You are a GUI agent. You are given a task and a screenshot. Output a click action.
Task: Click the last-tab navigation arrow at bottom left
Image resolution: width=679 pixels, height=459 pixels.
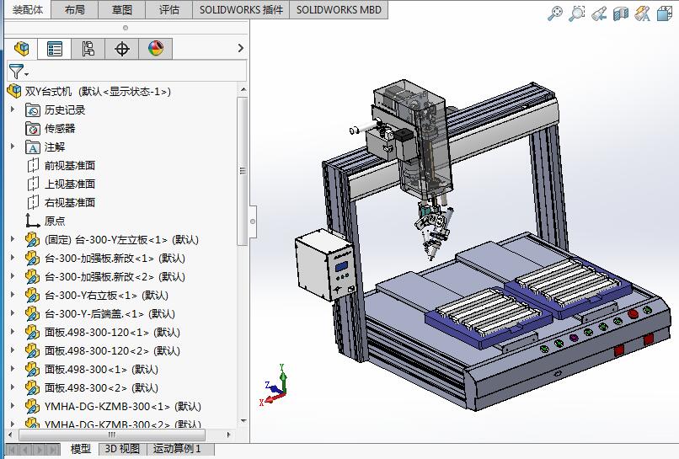(53, 450)
